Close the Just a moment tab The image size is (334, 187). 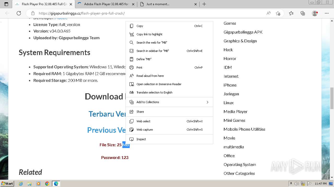point(196,4)
